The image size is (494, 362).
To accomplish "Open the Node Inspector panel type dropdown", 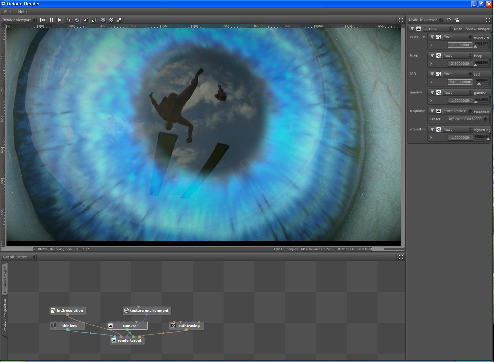I will (x=425, y=20).
